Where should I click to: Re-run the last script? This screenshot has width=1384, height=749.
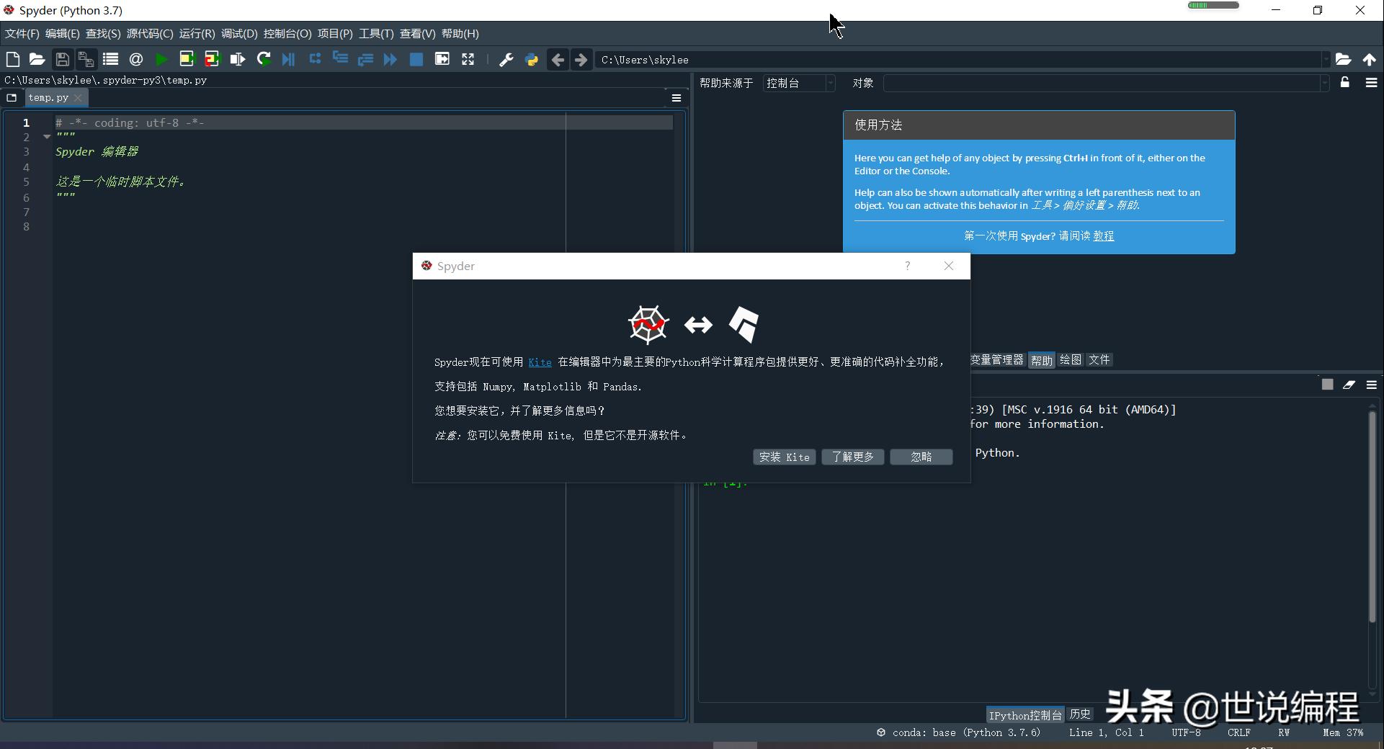(x=264, y=59)
